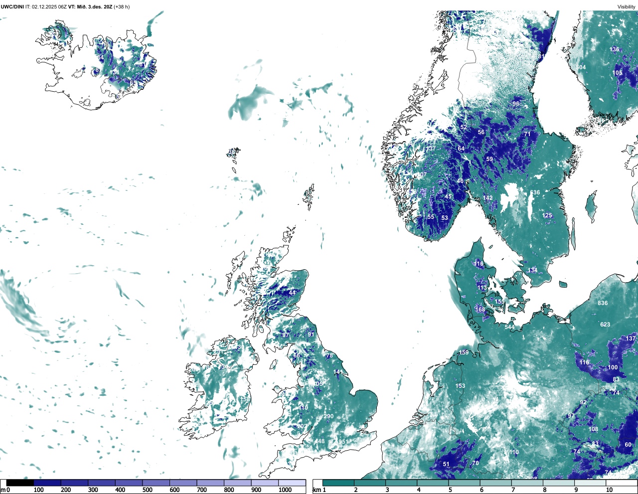Click the initial time "02.12.2025 06Z" in header
This screenshot has height=494, width=638.
pos(50,6)
